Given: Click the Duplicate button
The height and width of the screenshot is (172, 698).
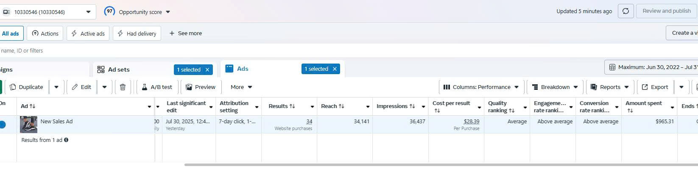Looking at the screenshot, I should (x=26, y=87).
